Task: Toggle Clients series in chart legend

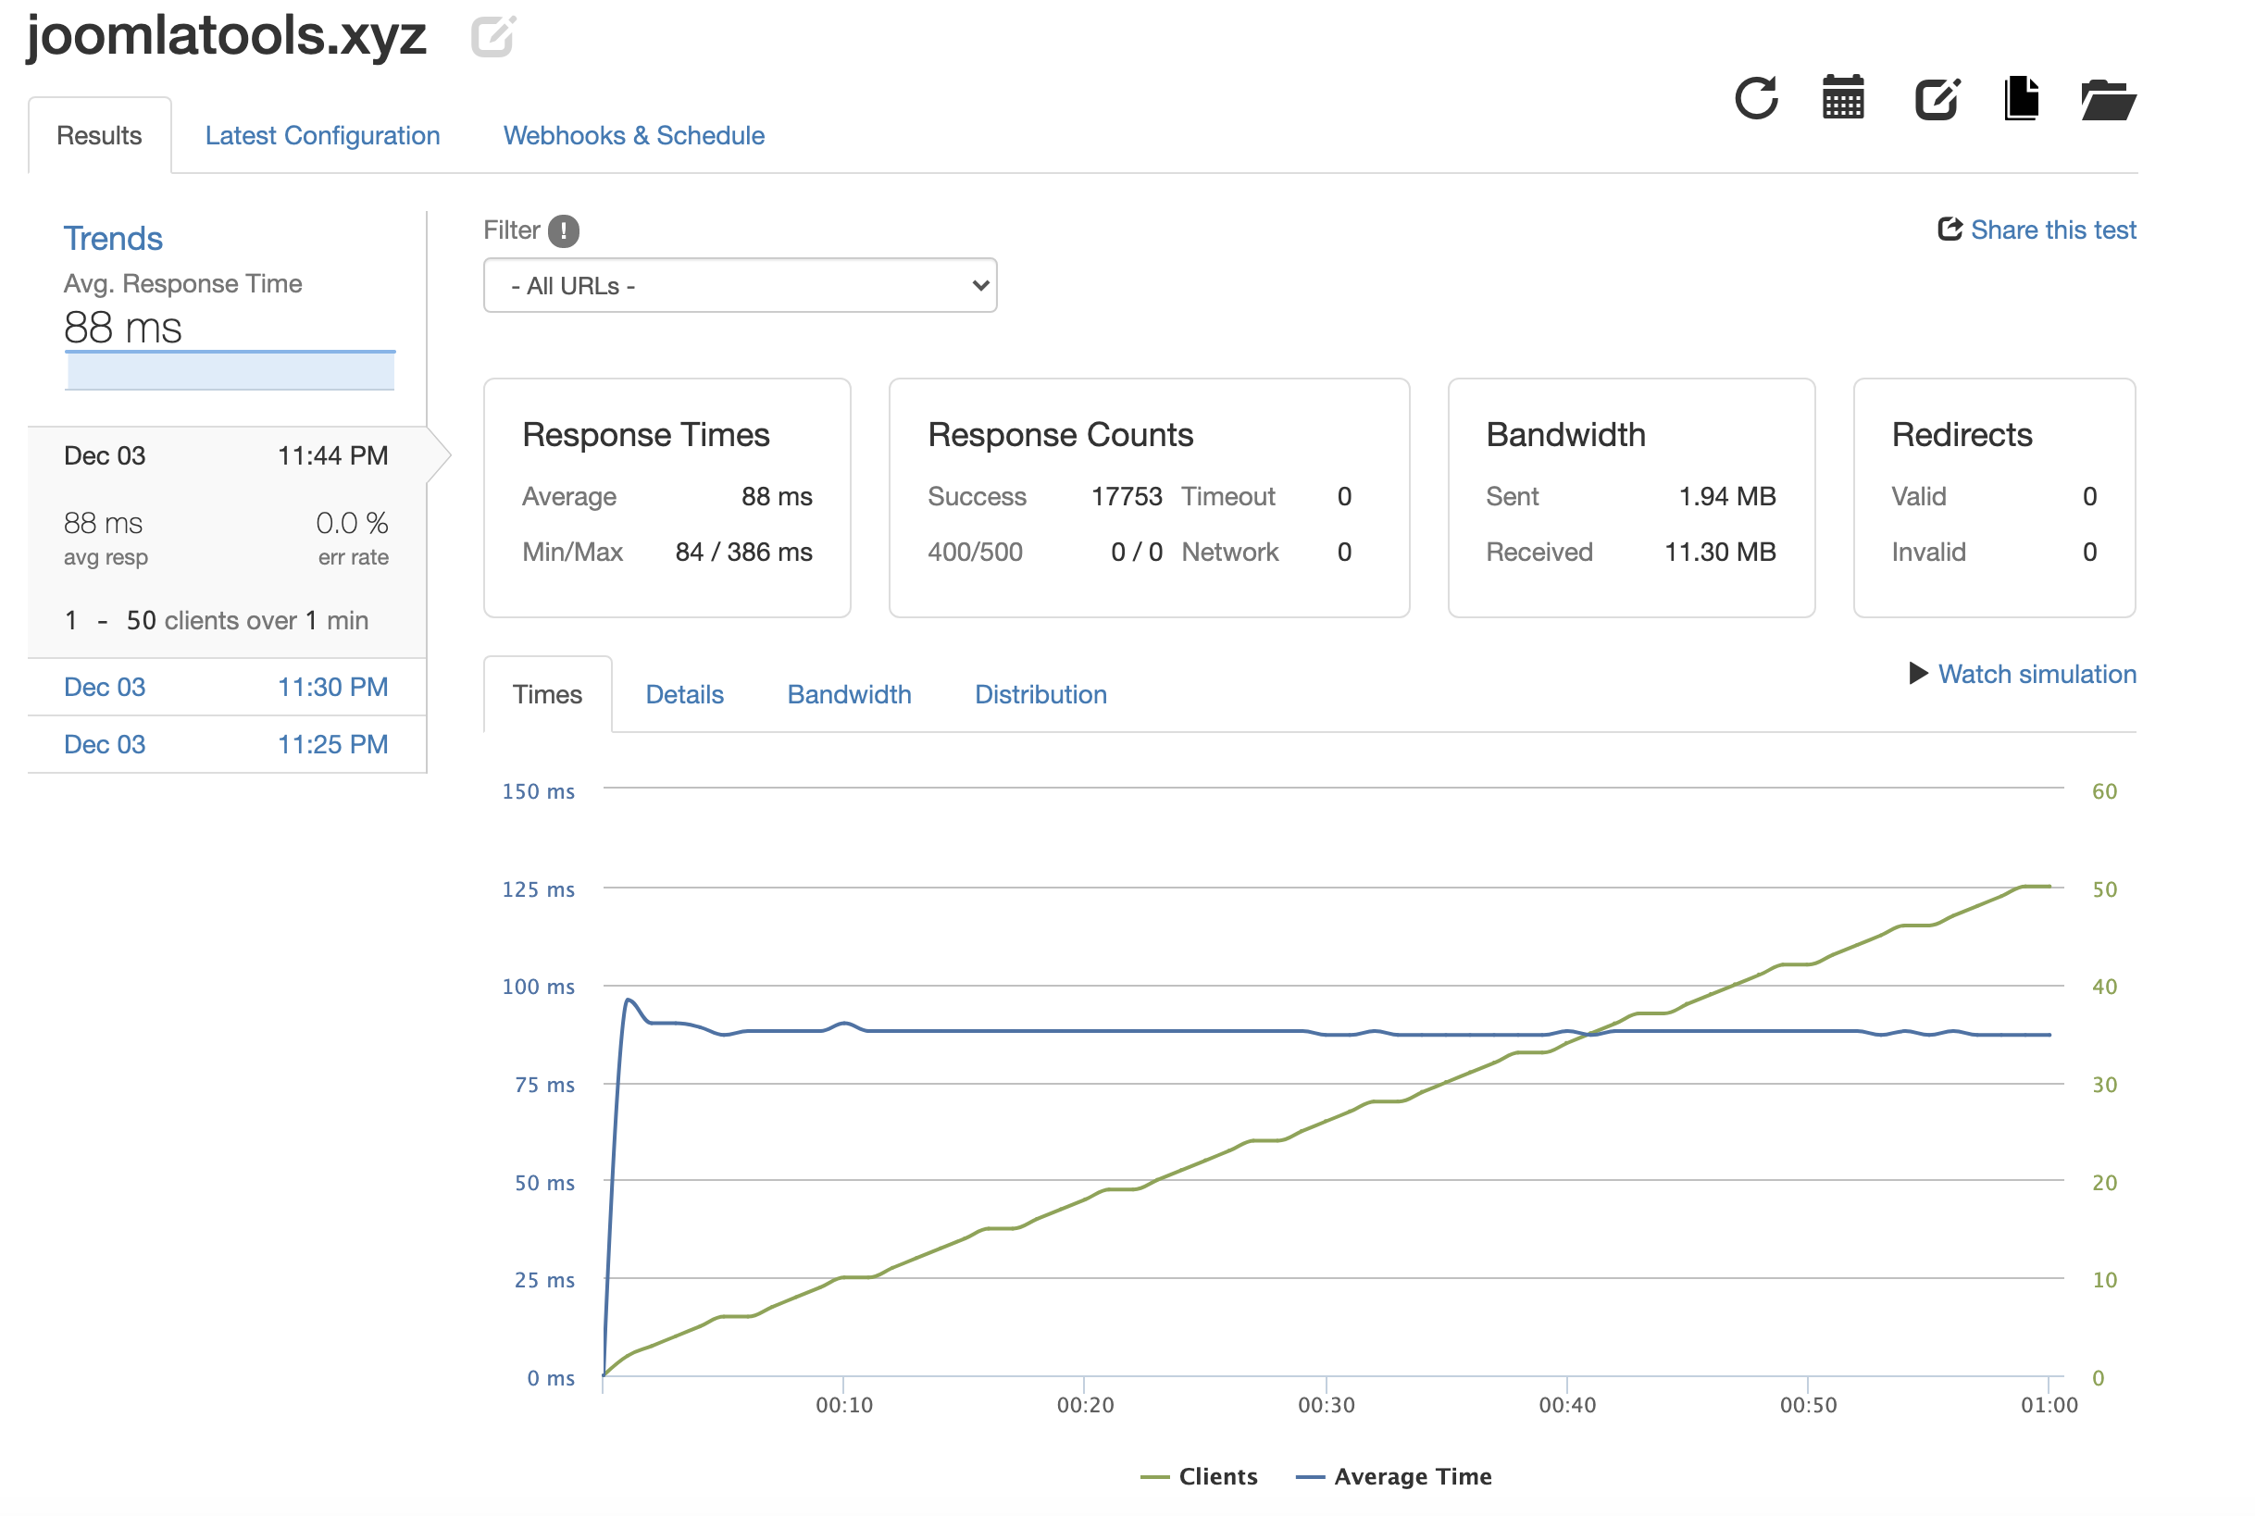Action: (1200, 1476)
